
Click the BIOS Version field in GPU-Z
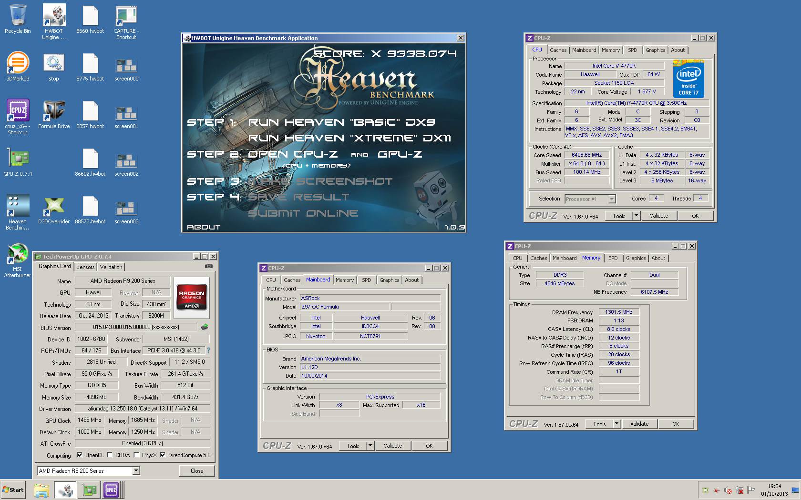point(136,327)
